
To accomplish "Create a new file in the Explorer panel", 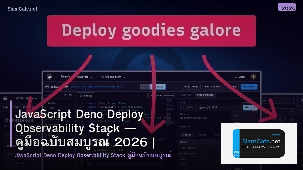I will pos(65,95).
